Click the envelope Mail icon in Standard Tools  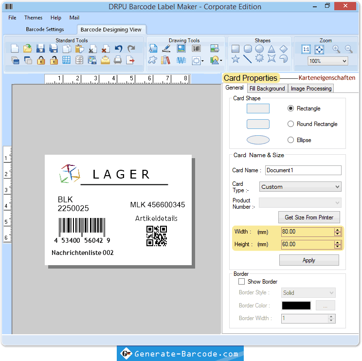105,60
